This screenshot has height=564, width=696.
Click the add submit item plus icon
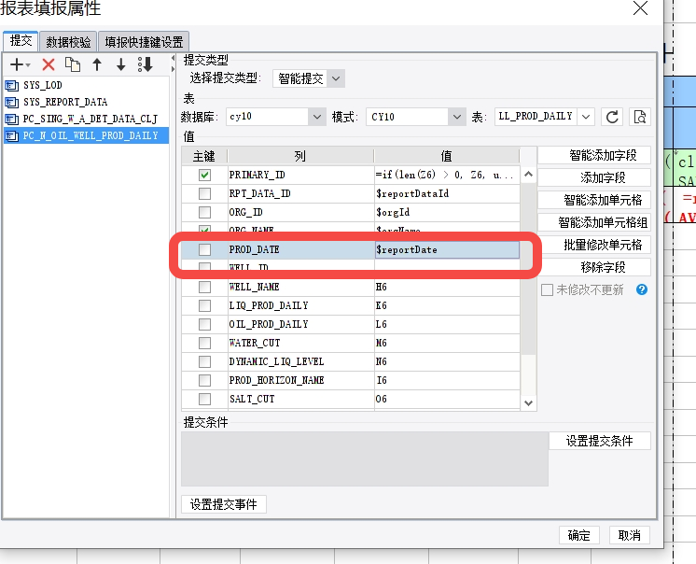pos(17,64)
